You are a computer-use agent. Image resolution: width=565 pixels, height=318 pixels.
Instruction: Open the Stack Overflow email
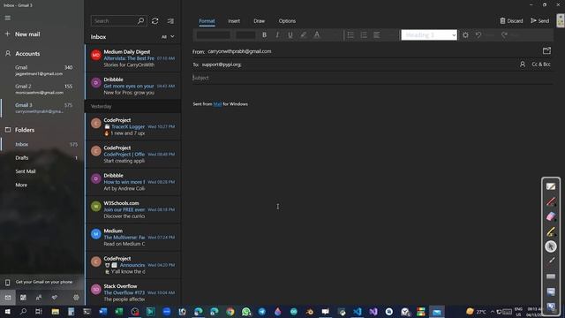[x=133, y=292]
